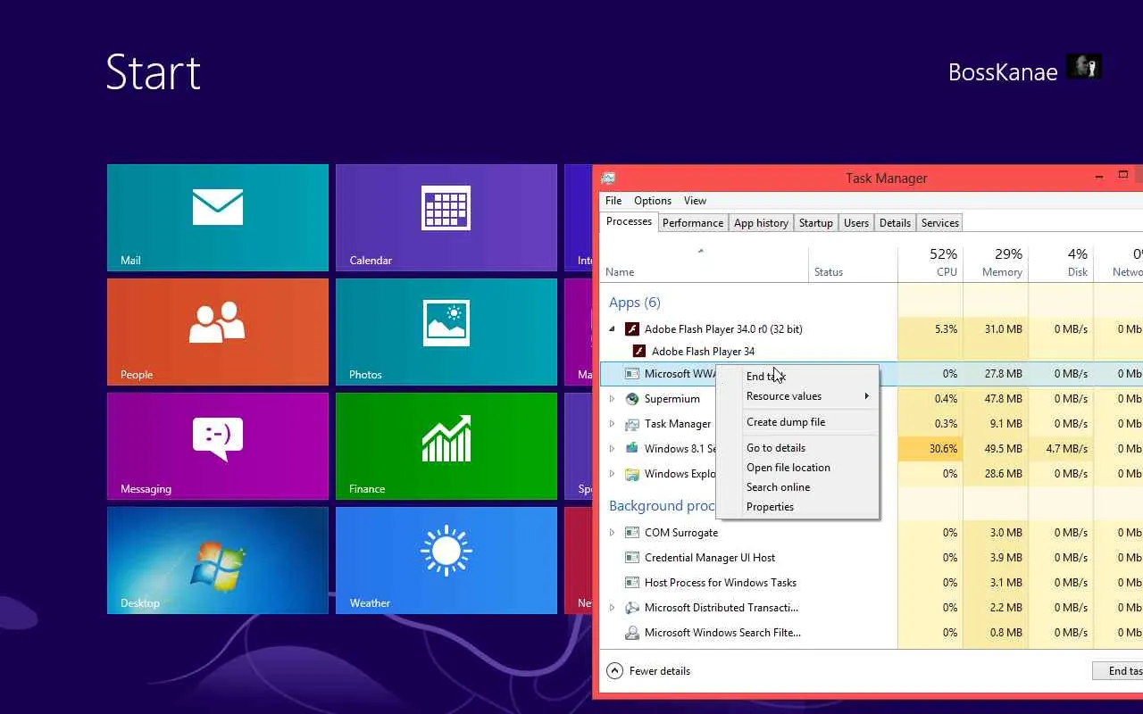The width and height of the screenshot is (1143, 714).
Task: Click the 4.7 MB/s disk value
Action: coord(1066,449)
